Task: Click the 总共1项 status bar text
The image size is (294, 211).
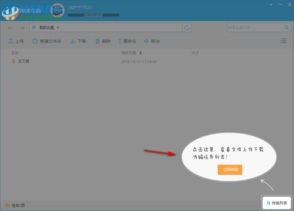Action: point(18,206)
